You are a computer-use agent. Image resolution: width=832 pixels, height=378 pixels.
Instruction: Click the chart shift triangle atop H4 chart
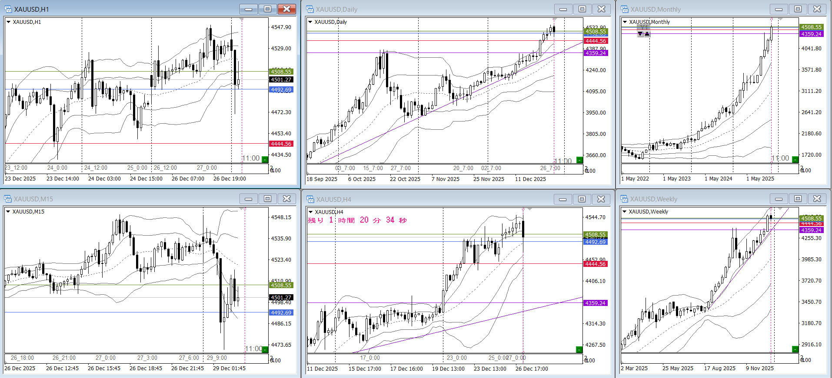(529, 209)
